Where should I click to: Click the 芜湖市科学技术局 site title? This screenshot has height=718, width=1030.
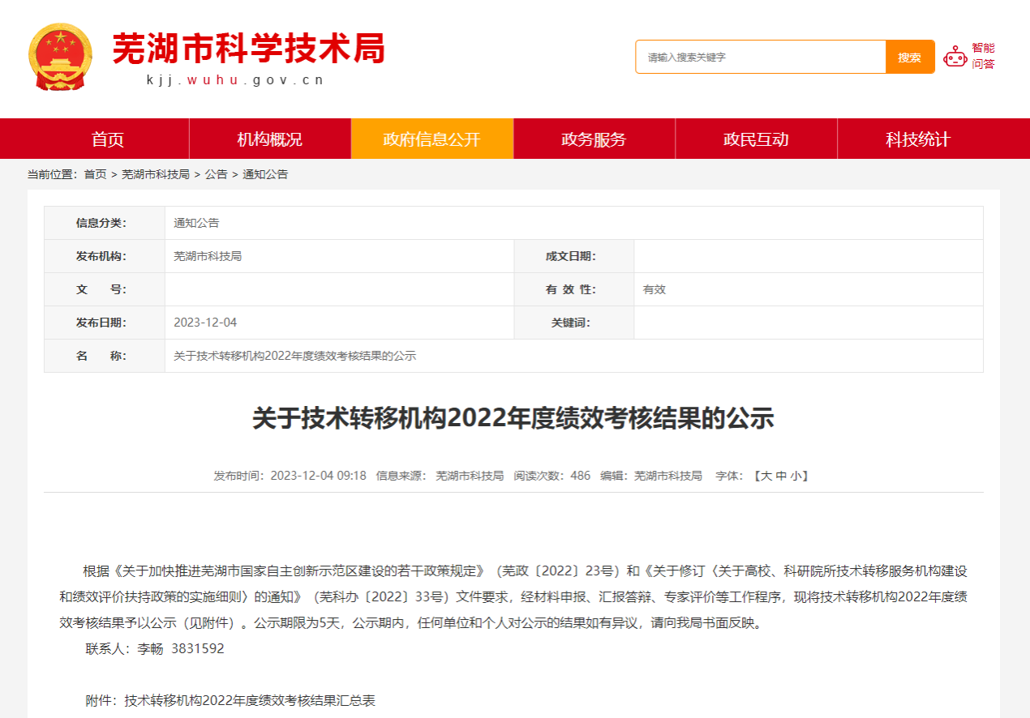click(247, 49)
